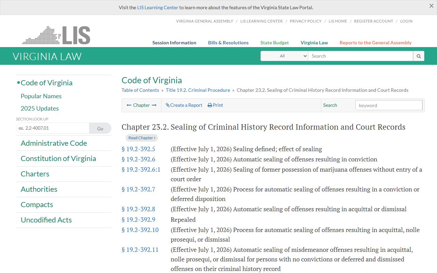Click the Go button
The width and height of the screenshot is (437, 273).
click(100, 128)
